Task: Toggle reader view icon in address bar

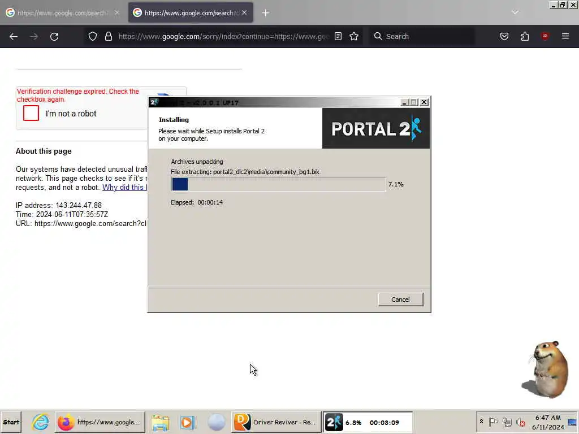Action: pos(338,36)
